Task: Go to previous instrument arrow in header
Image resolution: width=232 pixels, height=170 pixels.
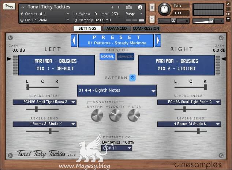Action: (x=112, y=7)
